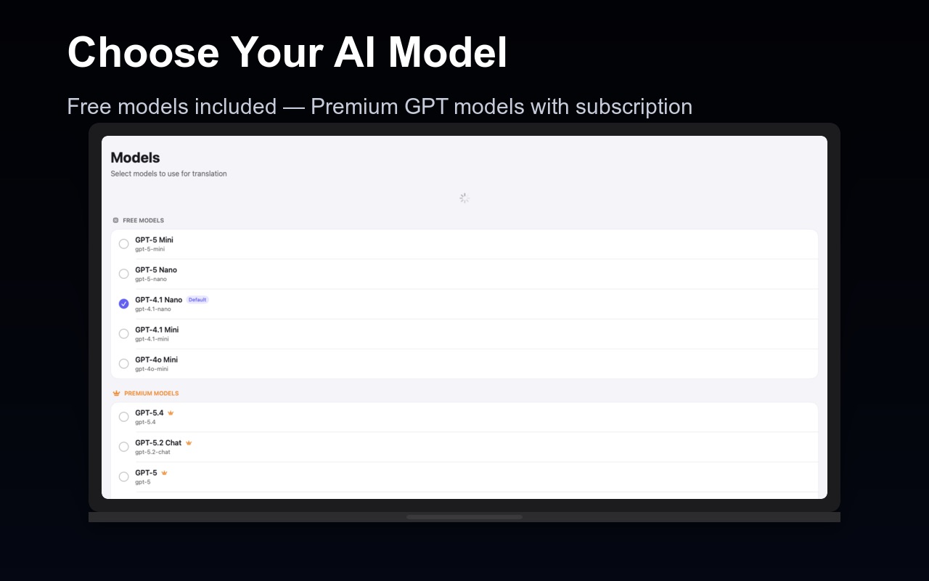This screenshot has height=581, width=929.
Task: Click the Premium Models crown icon
Action: coord(116,393)
